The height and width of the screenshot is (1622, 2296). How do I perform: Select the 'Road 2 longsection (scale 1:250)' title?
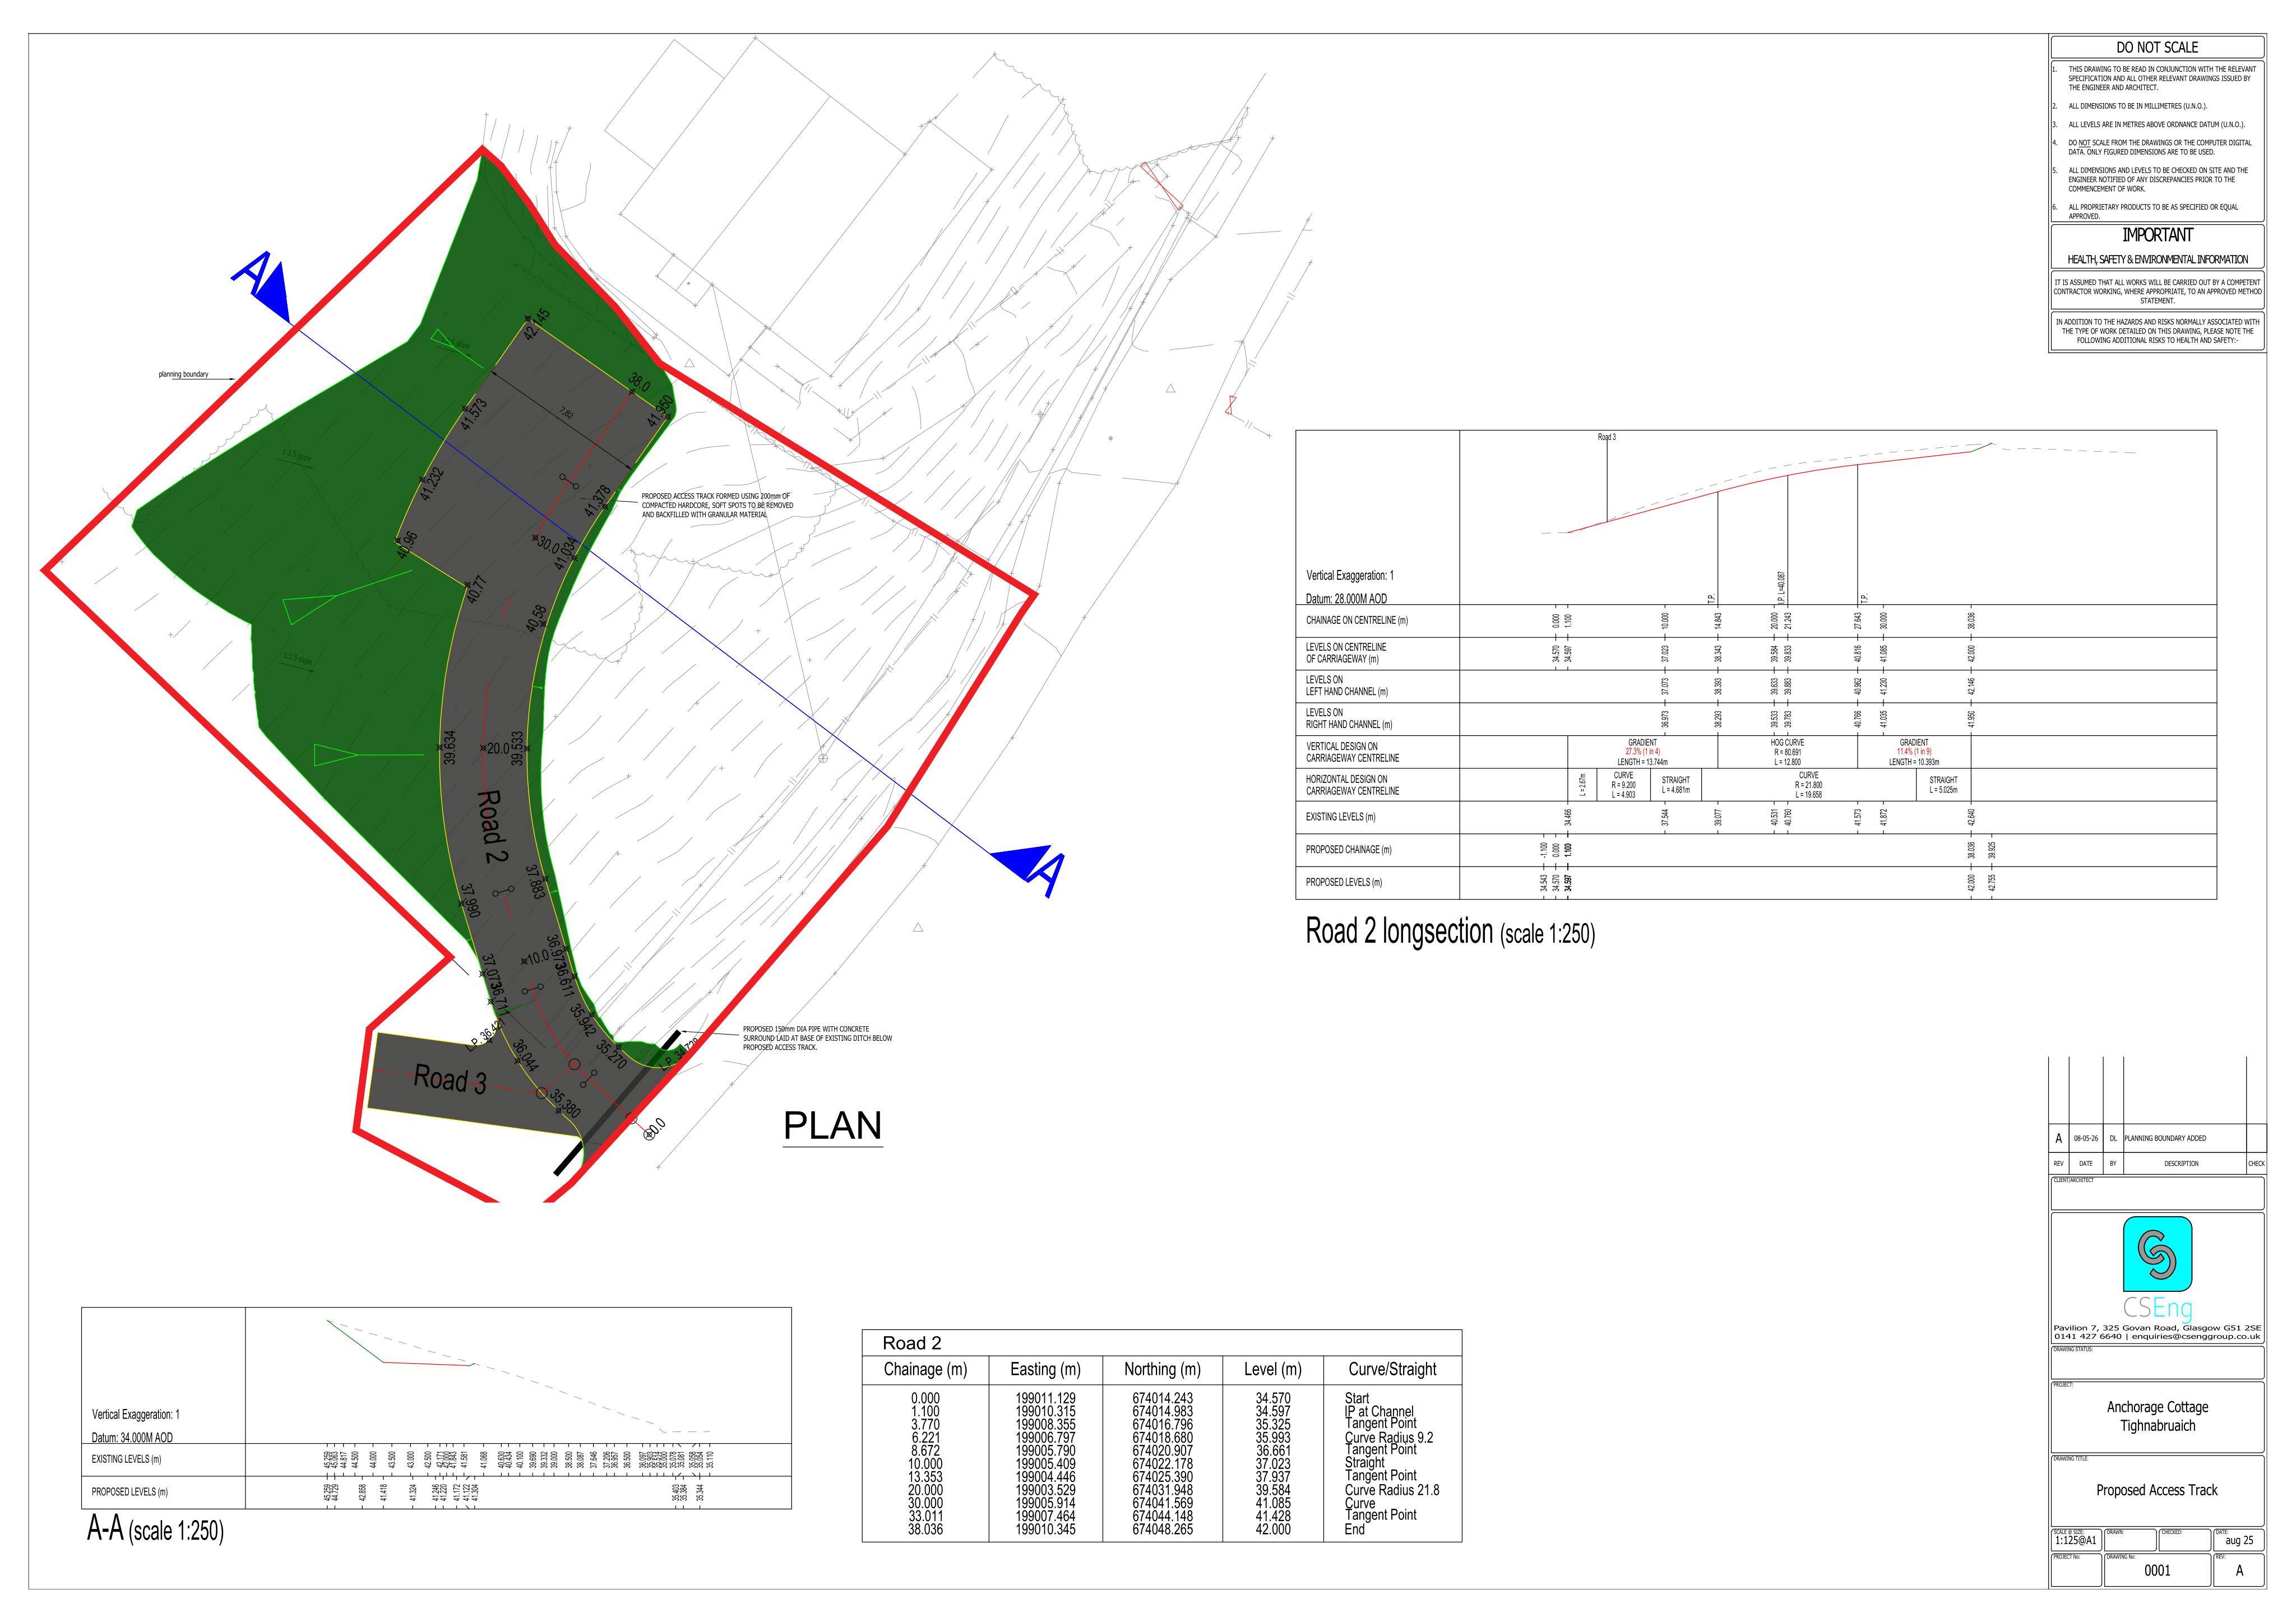point(1450,932)
